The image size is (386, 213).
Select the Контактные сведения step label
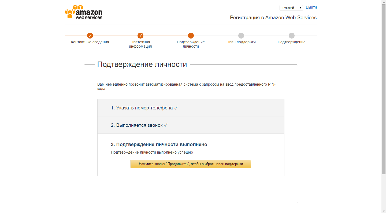tap(90, 42)
